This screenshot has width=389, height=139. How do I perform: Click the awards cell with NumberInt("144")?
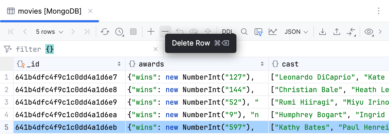197,90
